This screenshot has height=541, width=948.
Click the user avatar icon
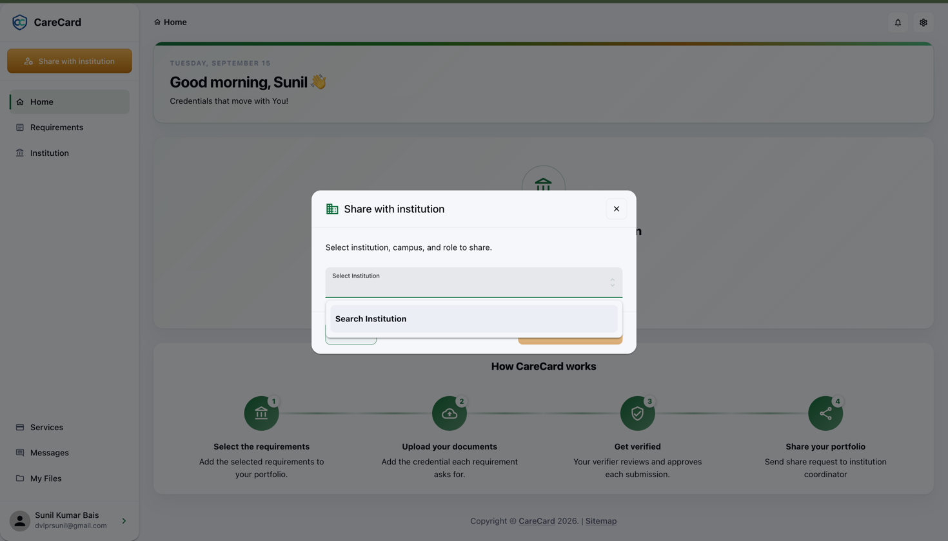tap(20, 521)
